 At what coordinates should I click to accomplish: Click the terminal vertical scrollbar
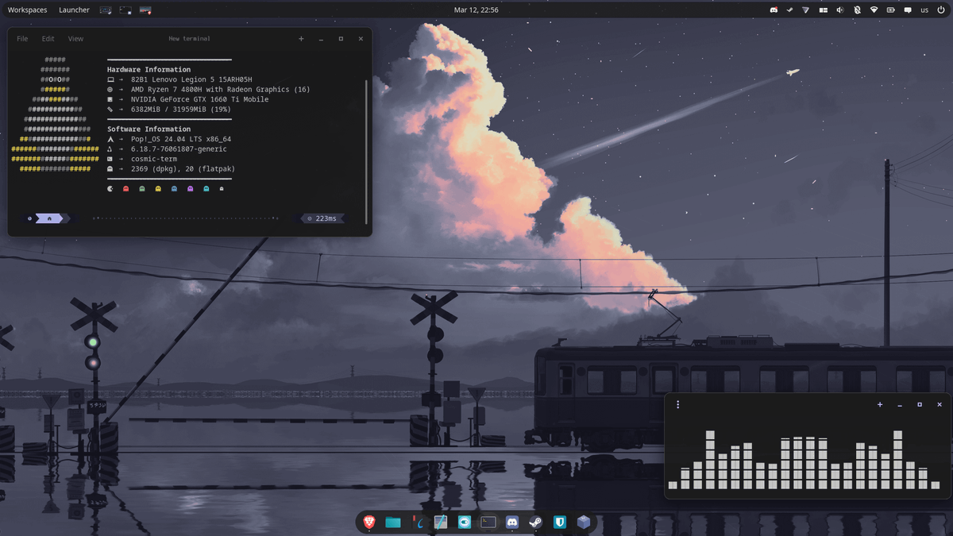(x=366, y=151)
